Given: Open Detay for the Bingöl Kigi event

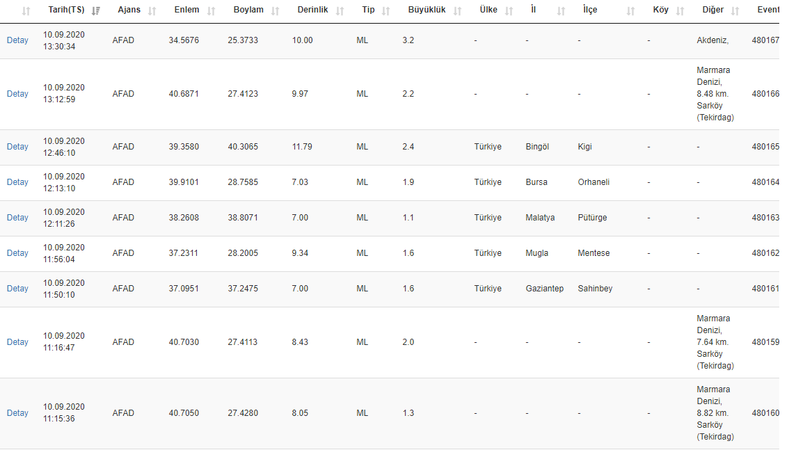Looking at the screenshot, I should (17, 147).
